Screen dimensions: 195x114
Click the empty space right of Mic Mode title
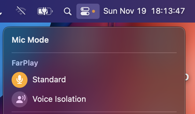pyautogui.click(x=112, y=40)
